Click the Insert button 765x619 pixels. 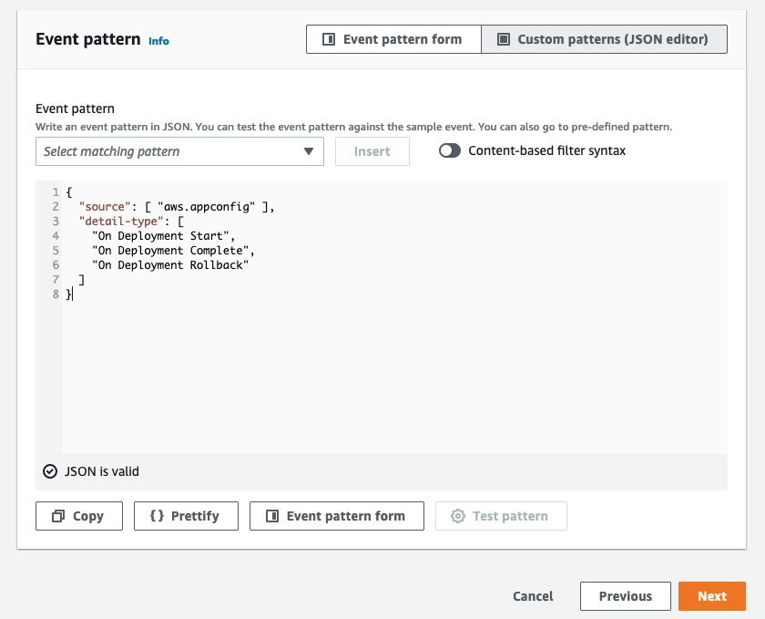[x=372, y=151]
